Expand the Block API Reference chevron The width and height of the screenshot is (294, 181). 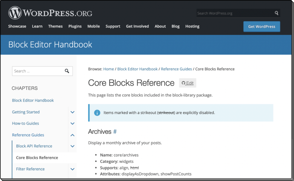(x=72, y=146)
